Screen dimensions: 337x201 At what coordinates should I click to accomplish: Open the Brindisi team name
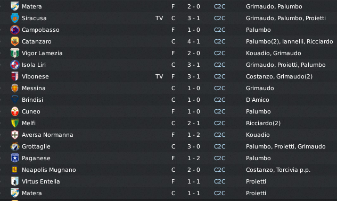(32, 100)
